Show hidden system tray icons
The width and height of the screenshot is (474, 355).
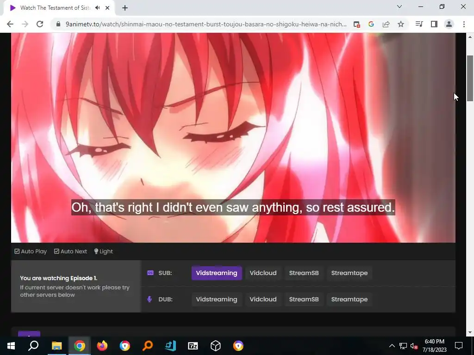[392, 346]
